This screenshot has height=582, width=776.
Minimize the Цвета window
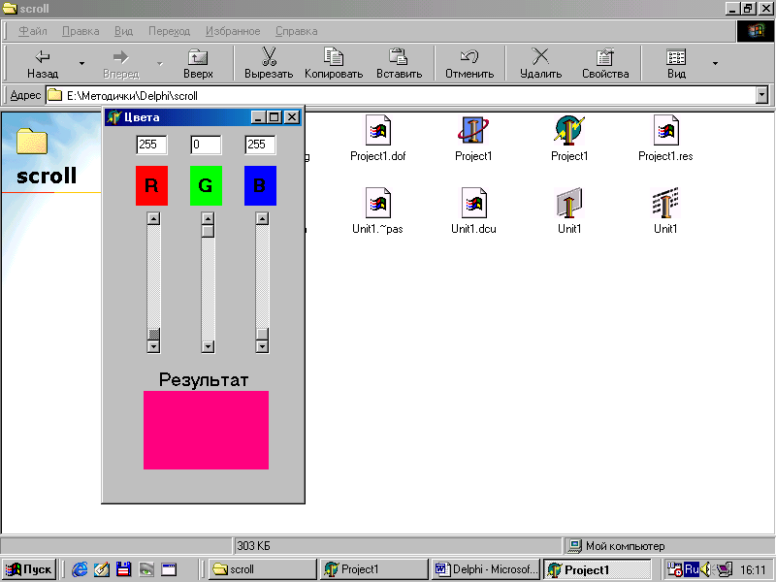click(258, 117)
